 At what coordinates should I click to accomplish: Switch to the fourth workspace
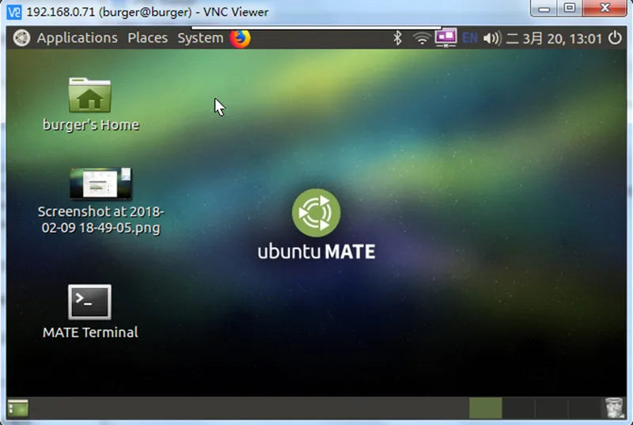(x=585, y=408)
